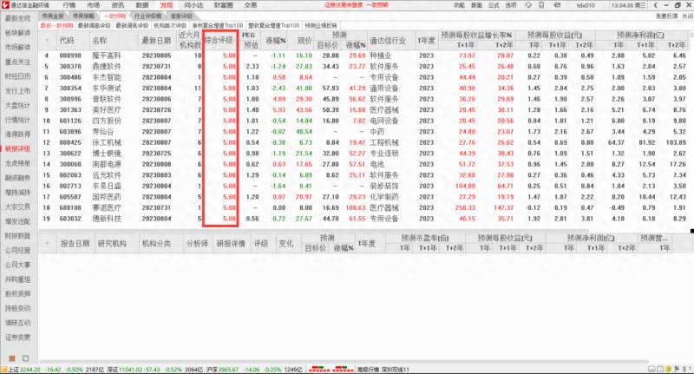Open the 交易 menu
The width and height of the screenshot is (694, 374).
click(251, 5)
